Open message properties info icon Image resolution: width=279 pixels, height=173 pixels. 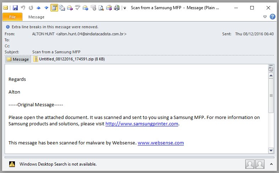click(x=93, y=8)
